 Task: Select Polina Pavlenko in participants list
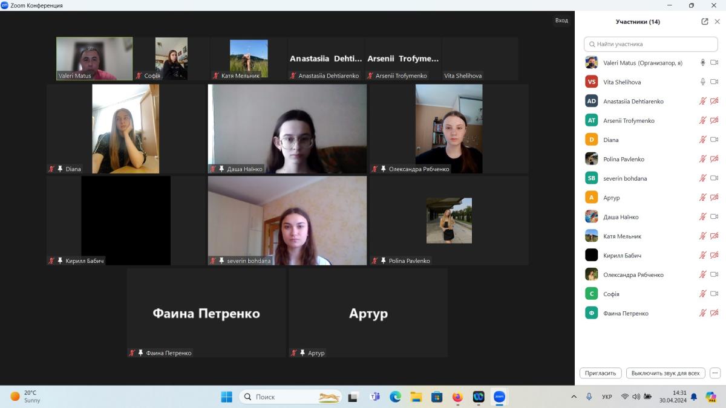pos(650,159)
